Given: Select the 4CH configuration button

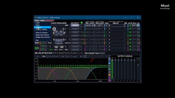Looking at the screenshot, I should tap(56, 50).
